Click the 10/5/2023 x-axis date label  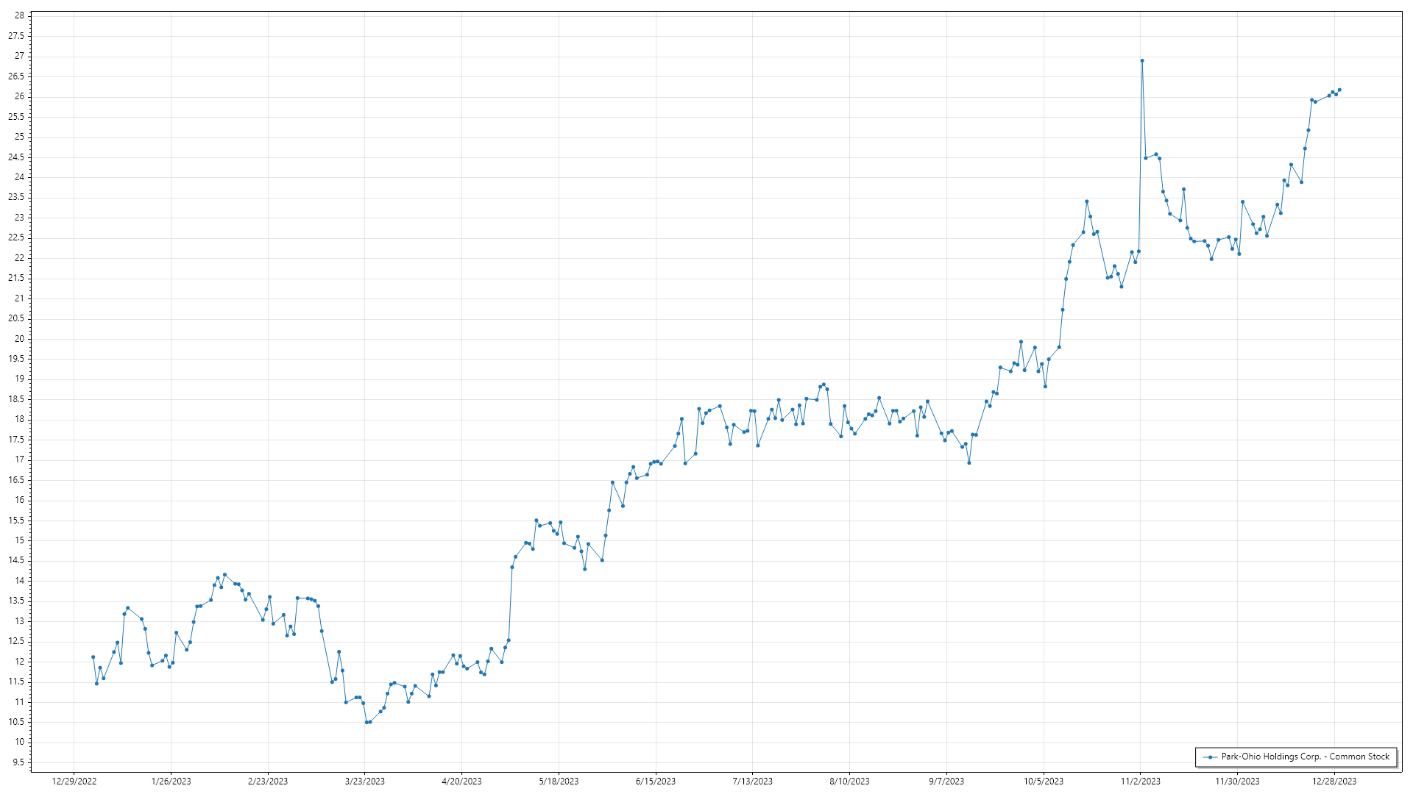point(1043,782)
